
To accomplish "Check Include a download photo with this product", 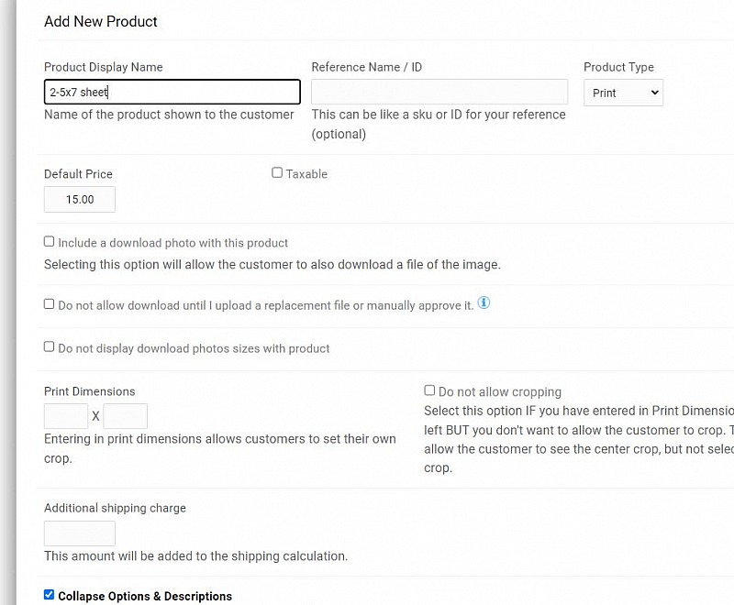I will tap(50, 241).
